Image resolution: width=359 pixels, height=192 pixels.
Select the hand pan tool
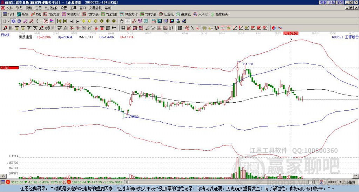(x=122, y=21)
